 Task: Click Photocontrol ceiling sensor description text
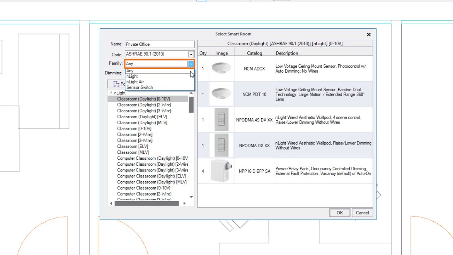[321, 69]
